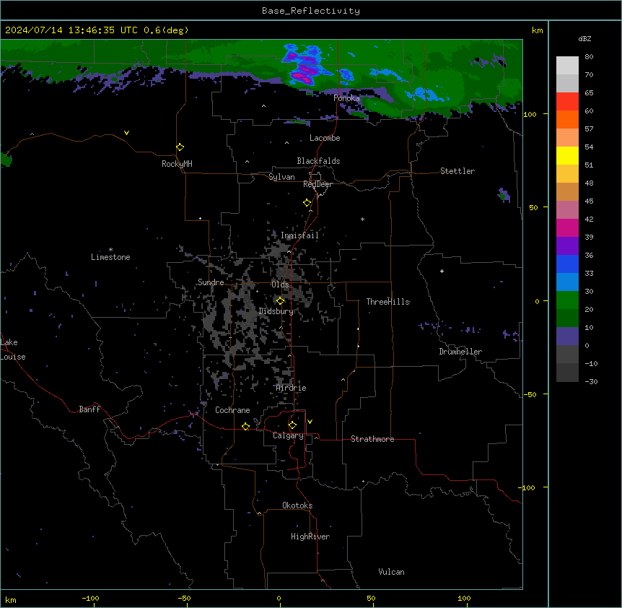Click the white plus marker north of Drumheller
Viewport: 622px width, 608px height.
coord(442,271)
